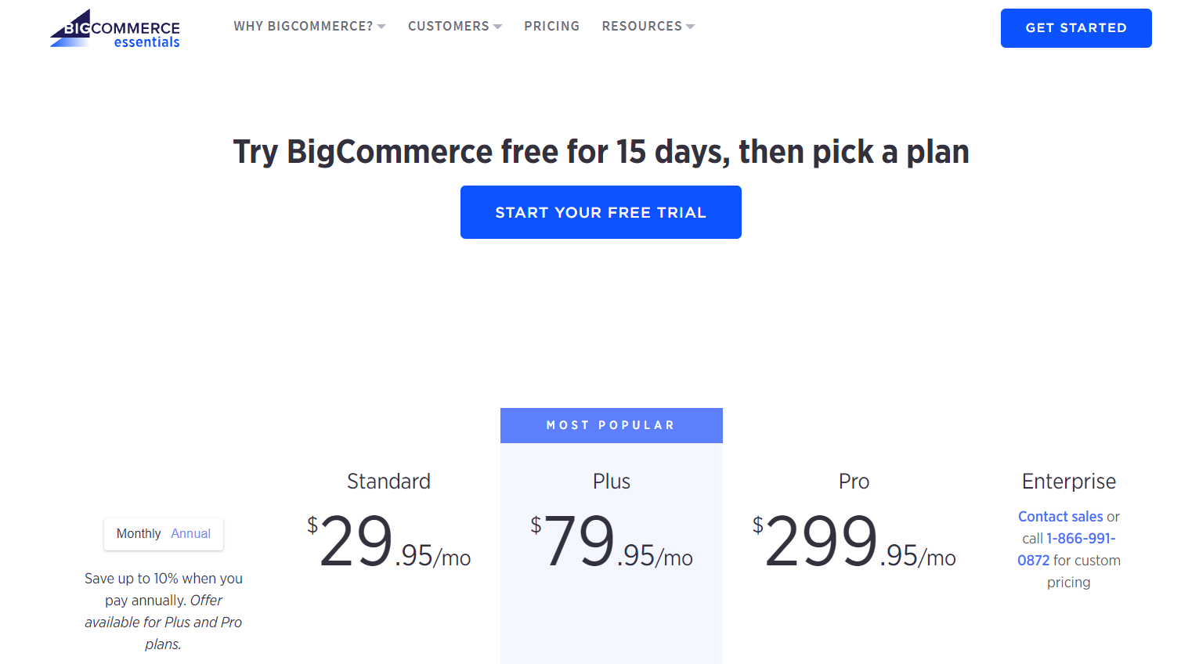Viewport: 1199px width, 664px height.
Task: Expand the Why BigCommerce dropdown arrow
Action: (381, 27)
